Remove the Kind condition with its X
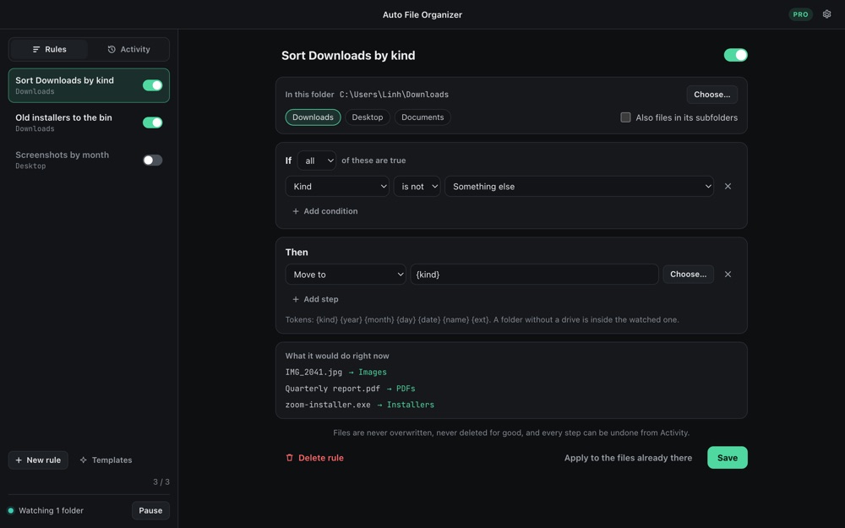 [x=728, y=187]
